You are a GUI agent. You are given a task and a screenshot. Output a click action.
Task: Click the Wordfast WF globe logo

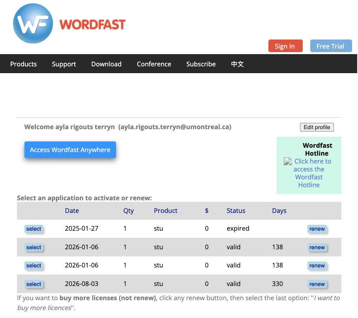pos(33,24)
